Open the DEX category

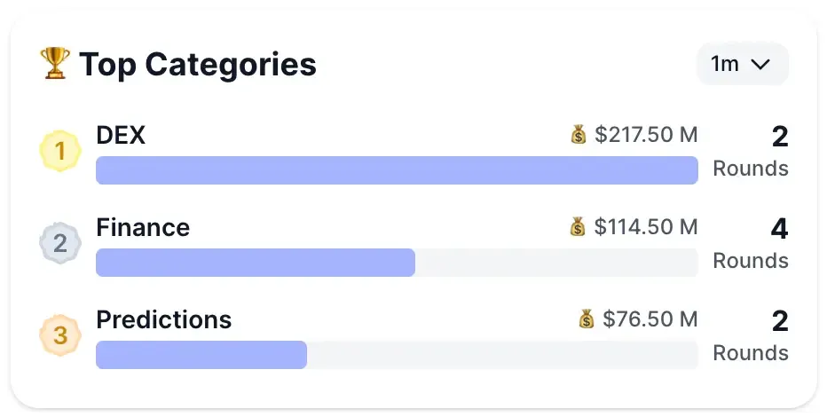pos(121,135)
